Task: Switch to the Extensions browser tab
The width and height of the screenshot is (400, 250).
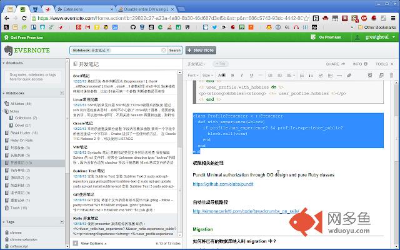Action: click(86, 9)
